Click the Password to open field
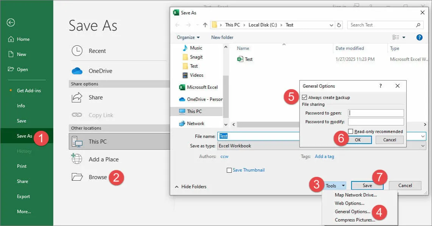 (376, 113)
